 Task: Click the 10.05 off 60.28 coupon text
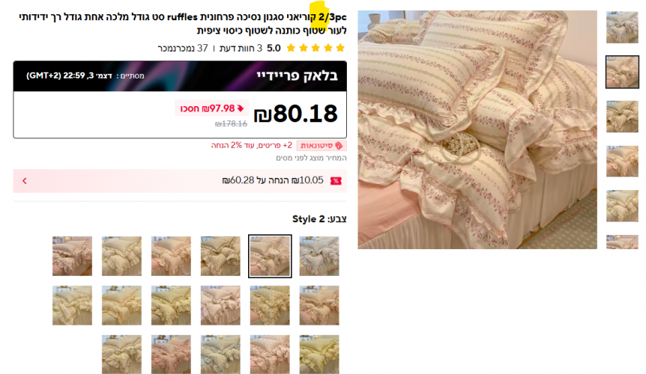pos(273,180)
